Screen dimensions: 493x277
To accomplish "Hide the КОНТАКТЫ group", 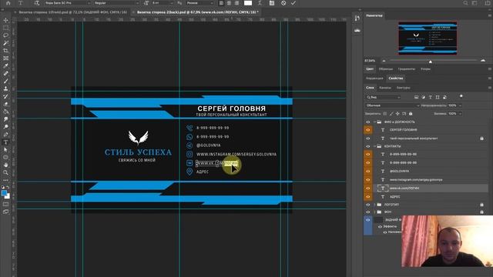I will coord(368,146).
